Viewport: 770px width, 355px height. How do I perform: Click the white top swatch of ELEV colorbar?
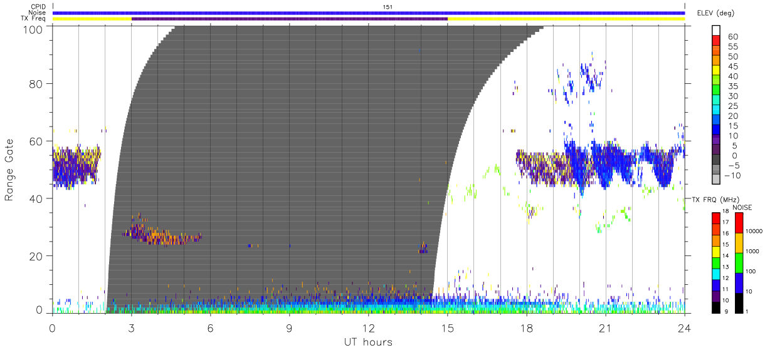pos(716,31)
